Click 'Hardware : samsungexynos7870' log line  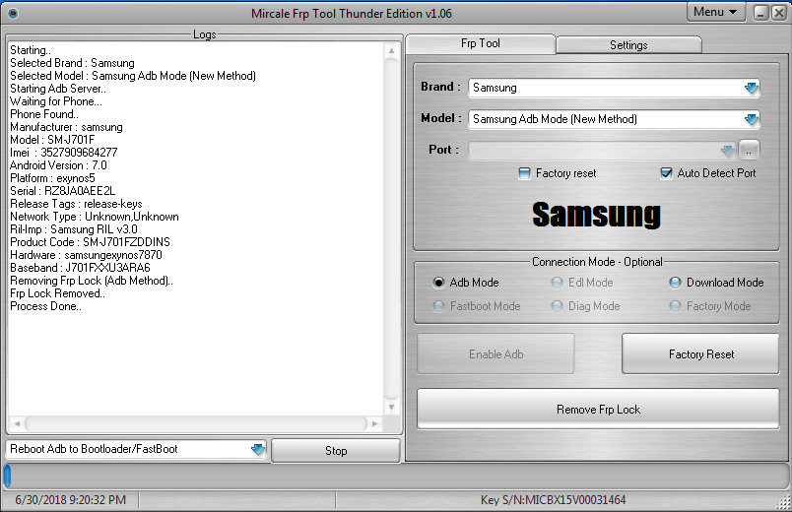pos(86,255)
